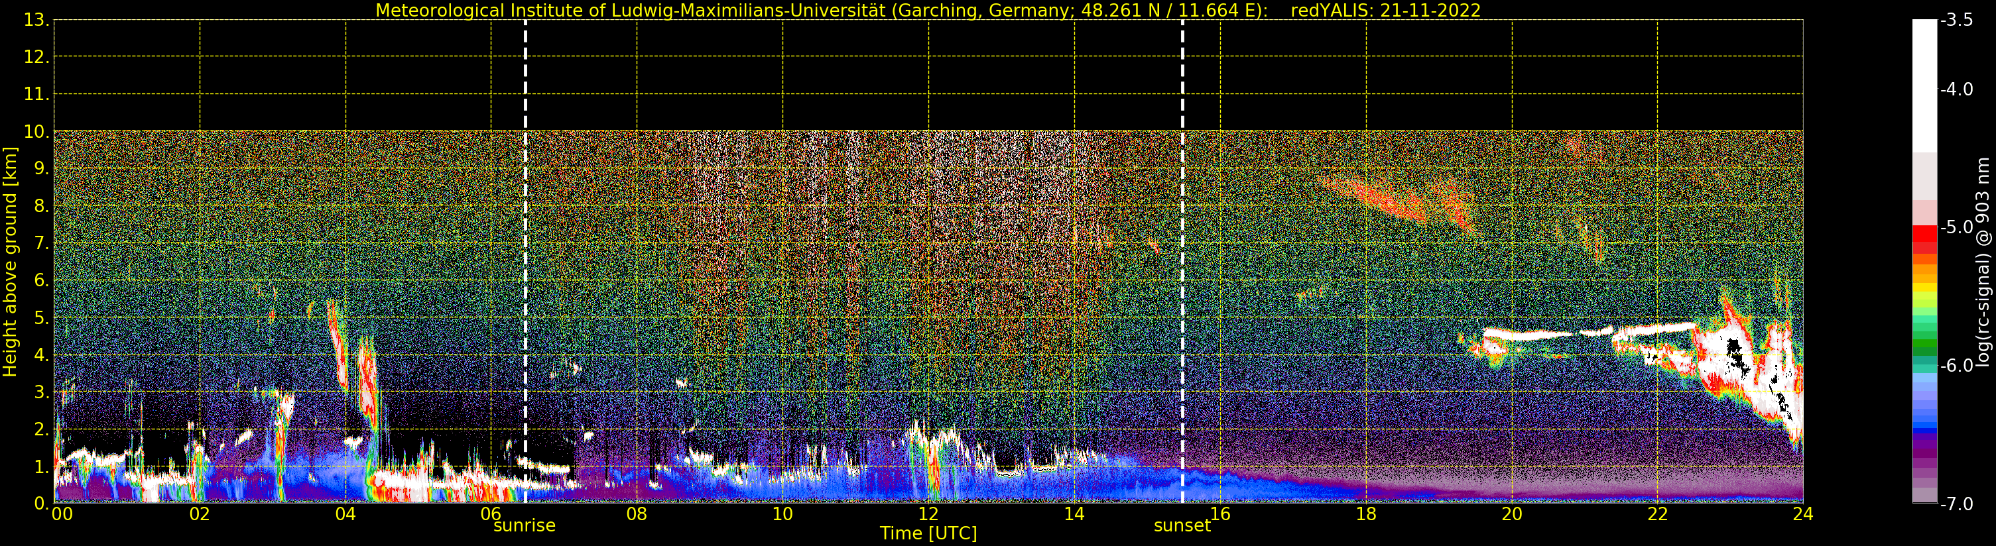The height and width of the screenshot is (546, 1996).
Task: Click the 'Time [UTC]' axis label
Action: (x=928, y=533)
